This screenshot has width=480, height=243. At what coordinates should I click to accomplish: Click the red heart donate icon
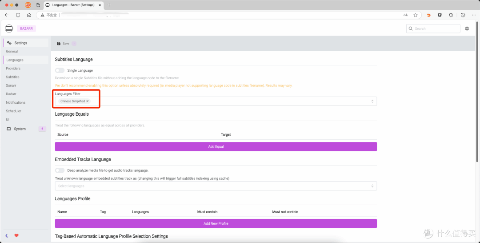(16, 235)
